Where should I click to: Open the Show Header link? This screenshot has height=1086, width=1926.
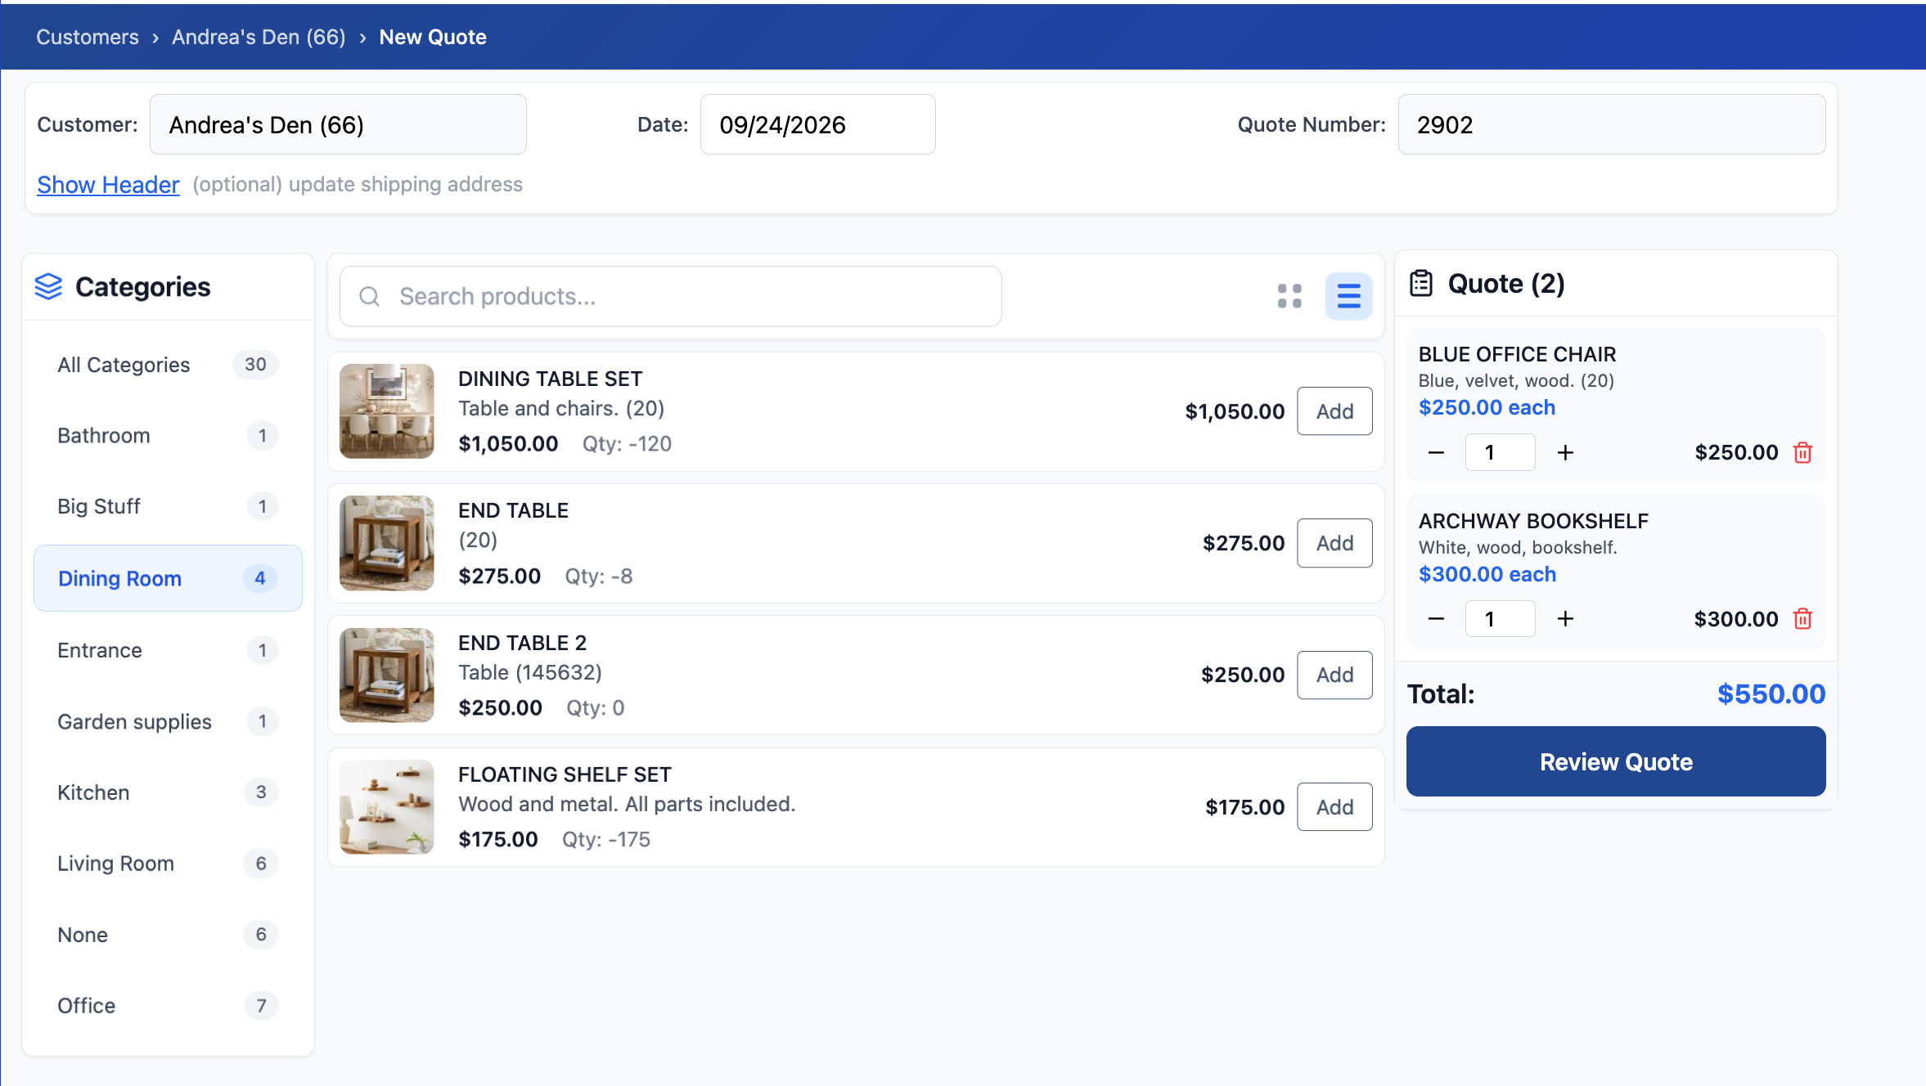click(x=108, y=185)
